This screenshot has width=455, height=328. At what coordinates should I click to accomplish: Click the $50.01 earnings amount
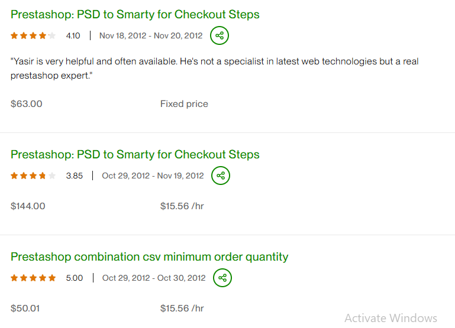(25, 308)
